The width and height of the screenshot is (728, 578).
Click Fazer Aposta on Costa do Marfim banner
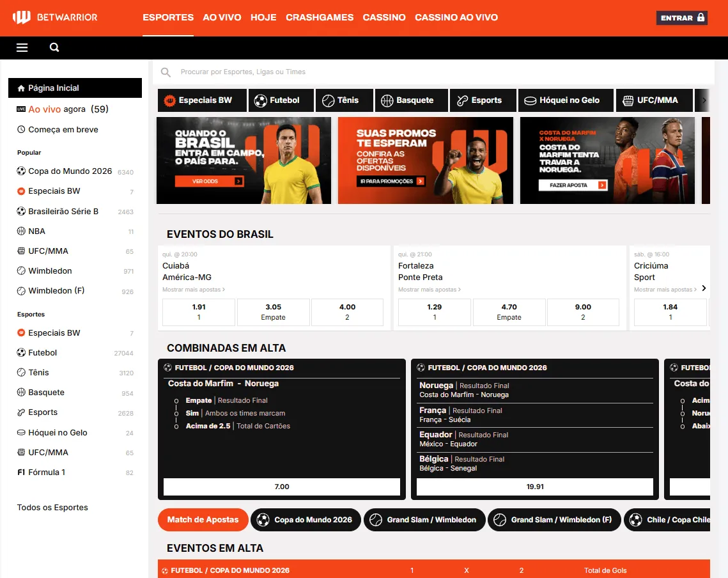pos(573,185)
